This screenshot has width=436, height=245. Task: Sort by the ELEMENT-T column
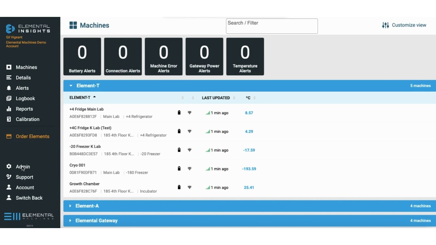point(82,98)
